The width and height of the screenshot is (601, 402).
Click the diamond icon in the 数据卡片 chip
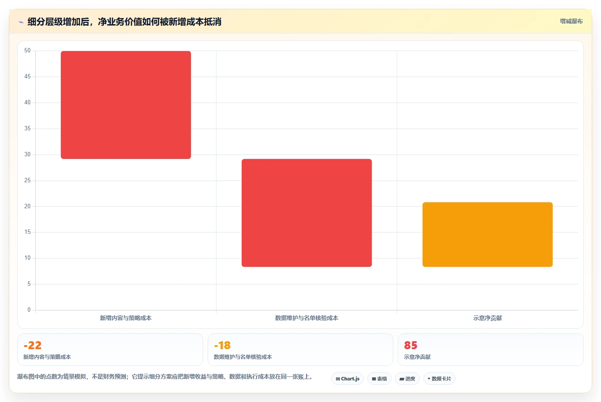click(x=429, y=379)
